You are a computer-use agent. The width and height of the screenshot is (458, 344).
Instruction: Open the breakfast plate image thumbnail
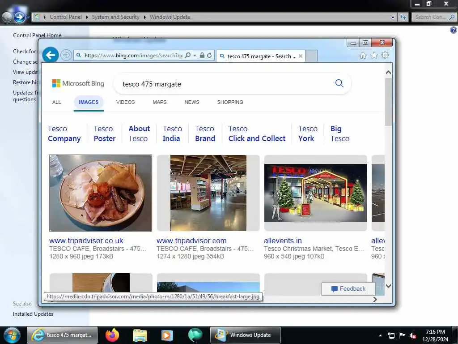pos(101,193)
